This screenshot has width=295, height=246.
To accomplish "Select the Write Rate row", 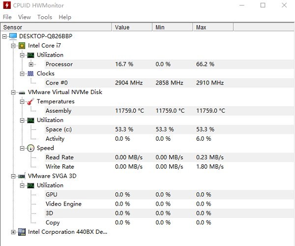I will (x=59, y=167).
